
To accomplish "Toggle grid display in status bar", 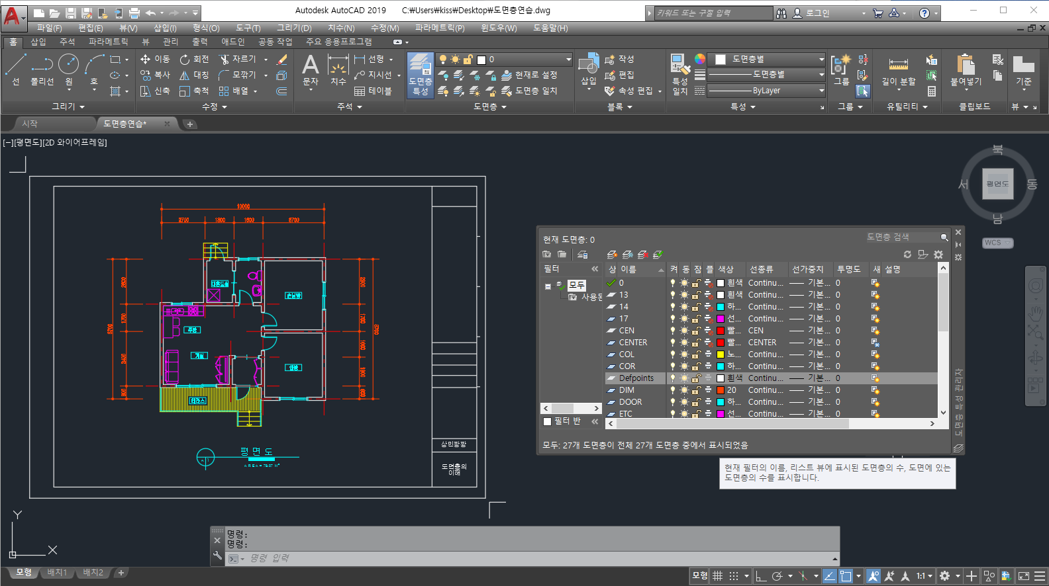I will pos(717,576).
